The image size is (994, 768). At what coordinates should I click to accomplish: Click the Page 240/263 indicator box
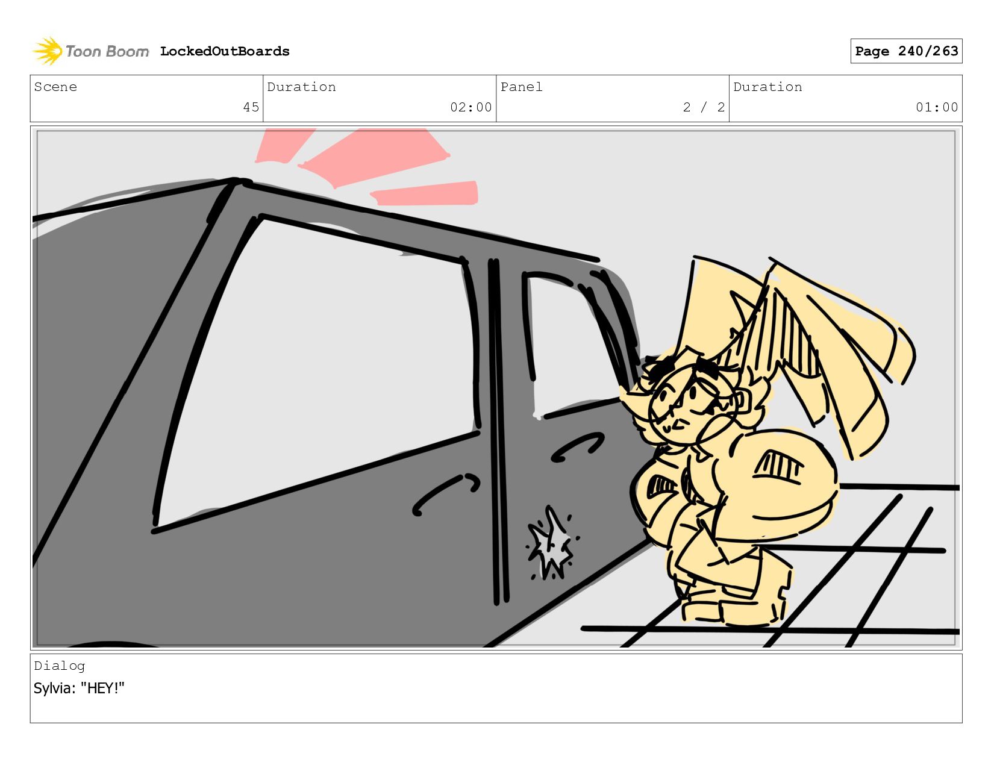pos(906,51)
